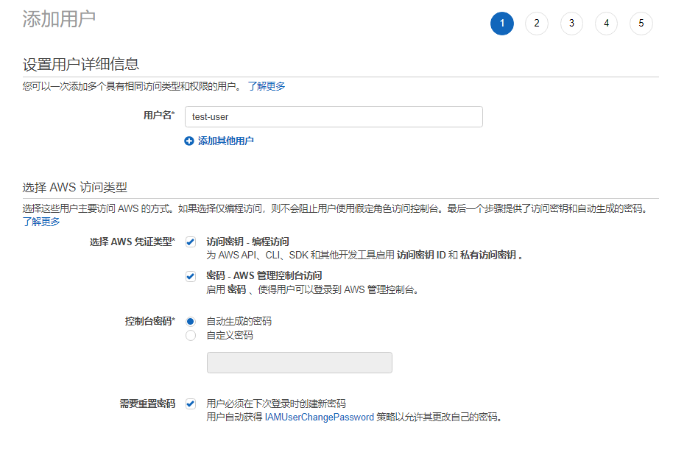673x458 pixels.
Task: Uncheck 需要重置密码 requirement
Action: pyautogui.click(x=190, y=403)
